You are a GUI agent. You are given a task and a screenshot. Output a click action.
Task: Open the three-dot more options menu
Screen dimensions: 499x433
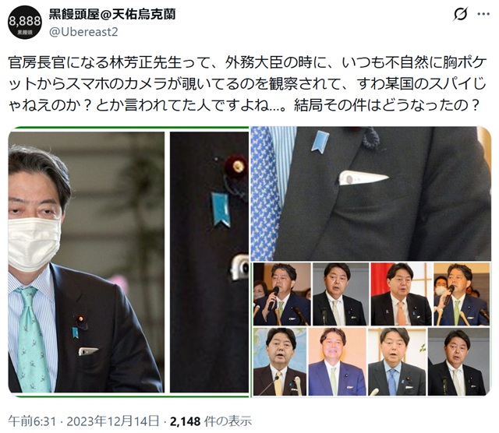pos(483,14)
